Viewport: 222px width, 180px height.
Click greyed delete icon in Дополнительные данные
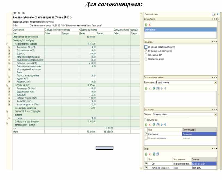(x=150, y=89)
